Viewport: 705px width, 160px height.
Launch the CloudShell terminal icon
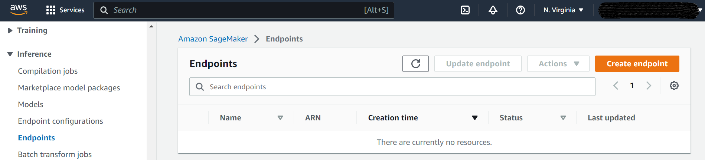point(465,10)
